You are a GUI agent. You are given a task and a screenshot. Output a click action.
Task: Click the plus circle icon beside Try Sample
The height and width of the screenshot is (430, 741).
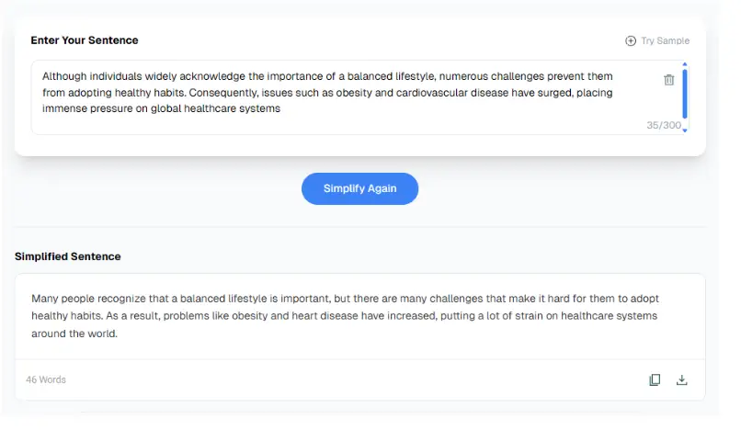pos(631,40)
